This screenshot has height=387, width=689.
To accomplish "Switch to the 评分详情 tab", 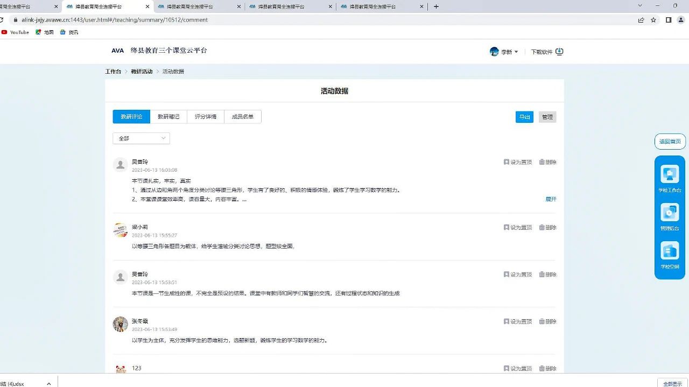I will [206, 117].
